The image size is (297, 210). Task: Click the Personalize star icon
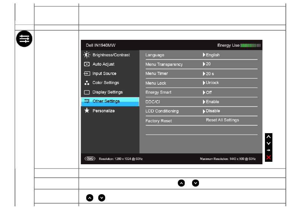click(x=87, y=110)
